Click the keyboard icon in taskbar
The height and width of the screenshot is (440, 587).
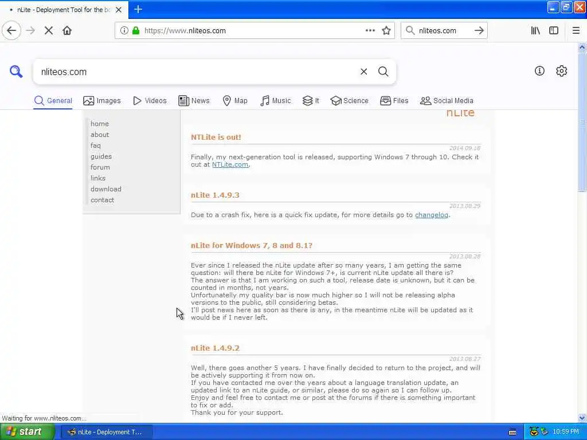(x=512, y=432)
